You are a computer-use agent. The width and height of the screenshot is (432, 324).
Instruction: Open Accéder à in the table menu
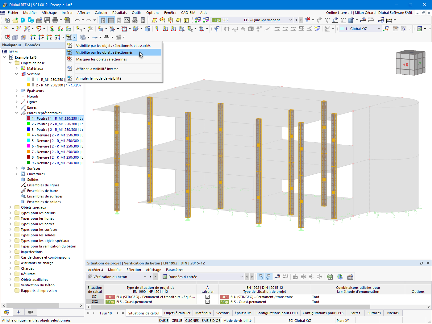click(x=96, y=270)
